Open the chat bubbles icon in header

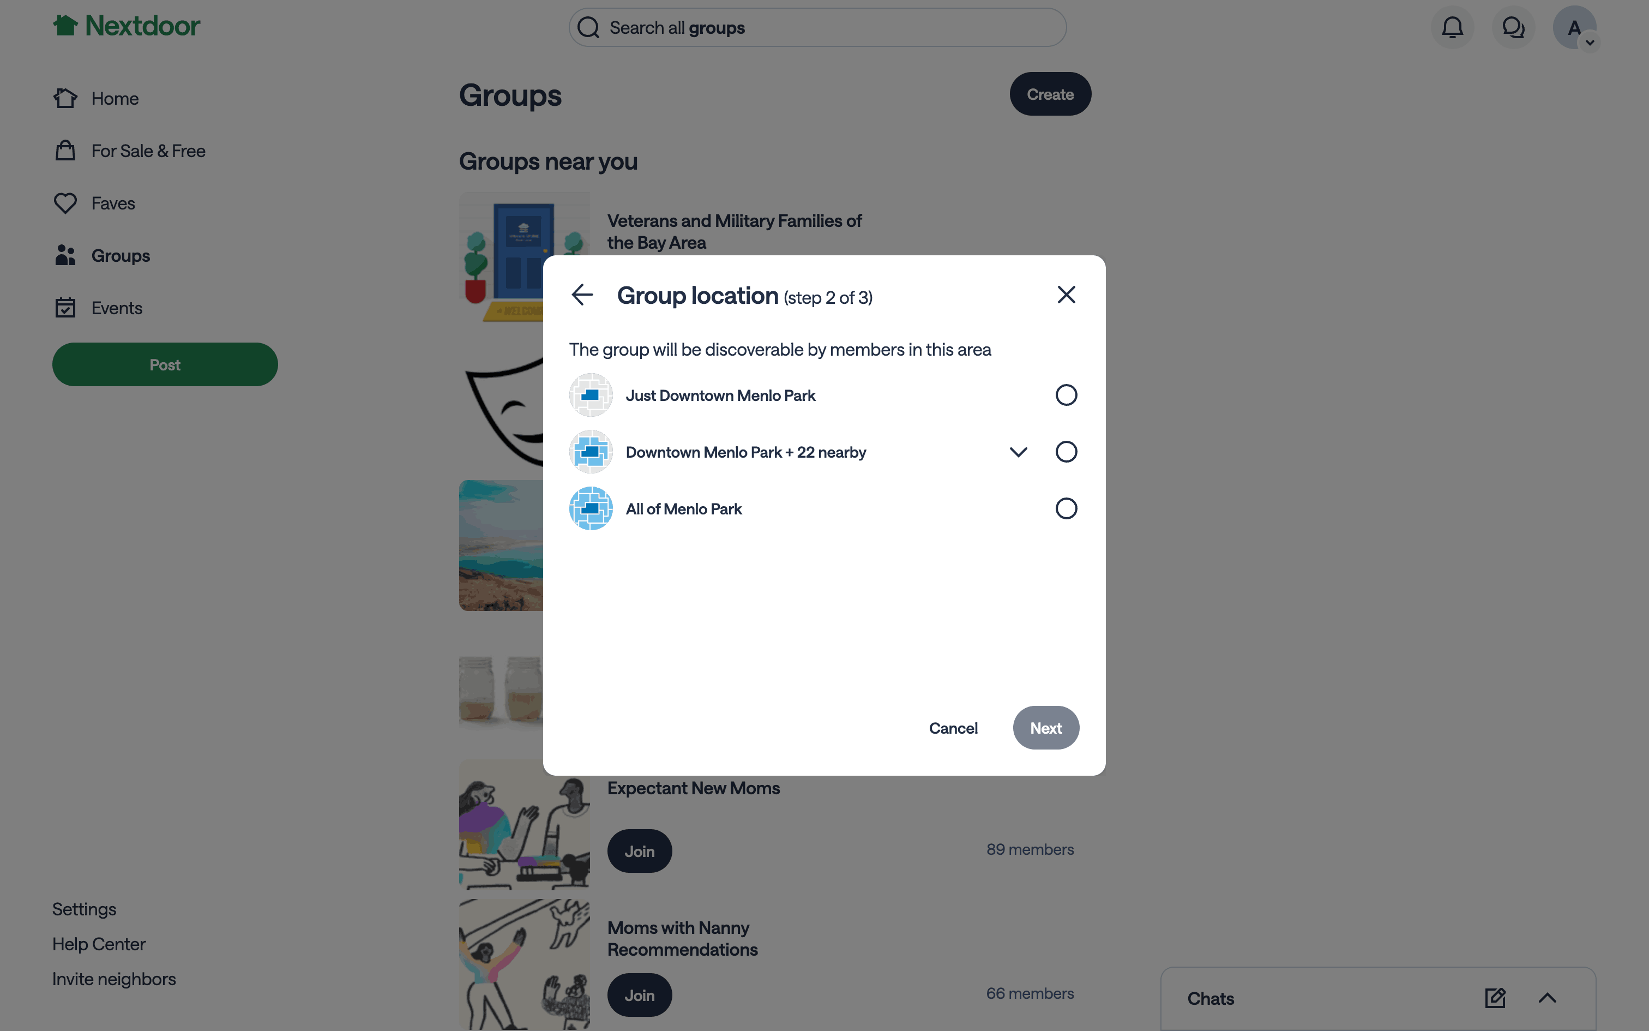click(1513, 27)
